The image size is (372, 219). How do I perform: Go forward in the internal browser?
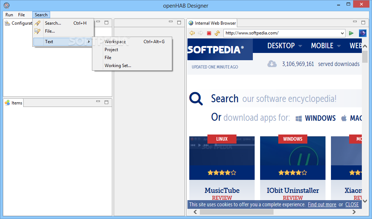pos(201,33)
